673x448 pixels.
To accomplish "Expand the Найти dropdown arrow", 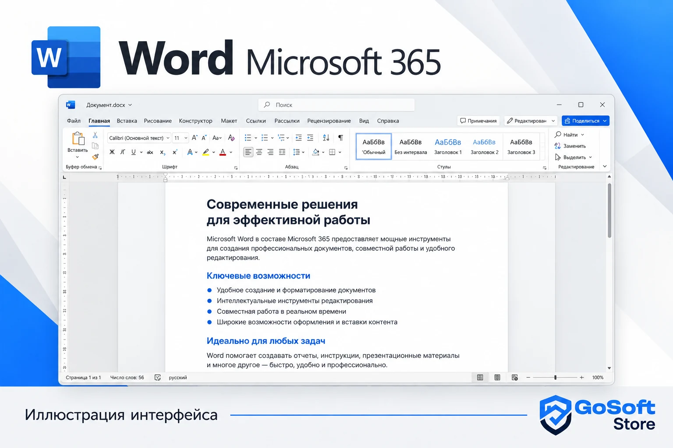I will (582, 135).
